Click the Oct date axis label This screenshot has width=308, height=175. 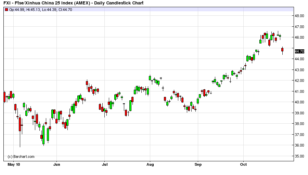(243, 164)
